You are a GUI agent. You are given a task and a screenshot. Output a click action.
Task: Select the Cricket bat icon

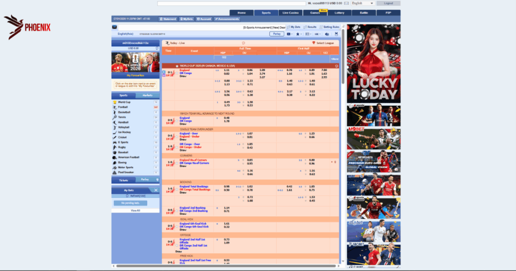tap(114, 138)
